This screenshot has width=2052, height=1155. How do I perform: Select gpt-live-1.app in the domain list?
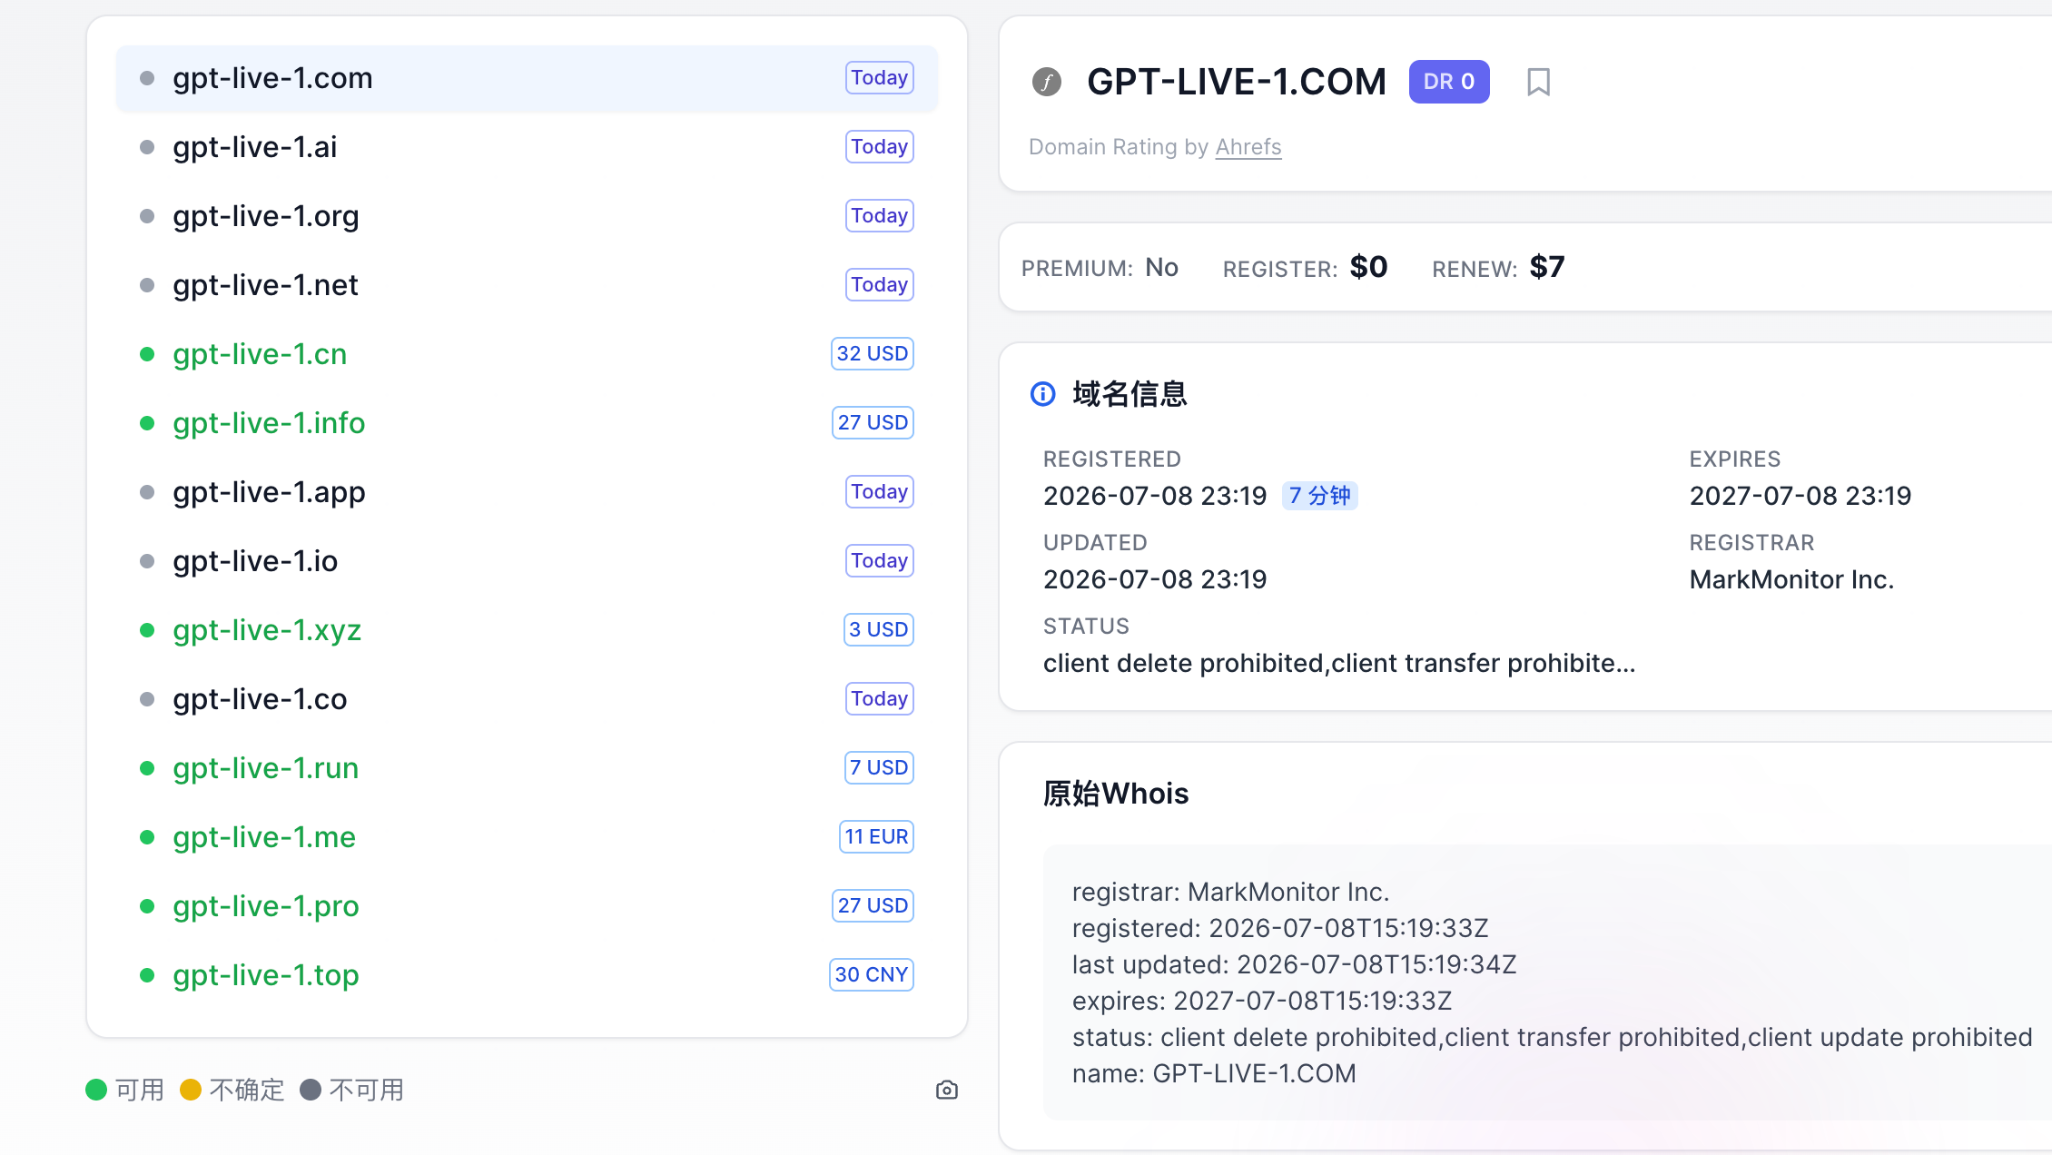(527, 492)
